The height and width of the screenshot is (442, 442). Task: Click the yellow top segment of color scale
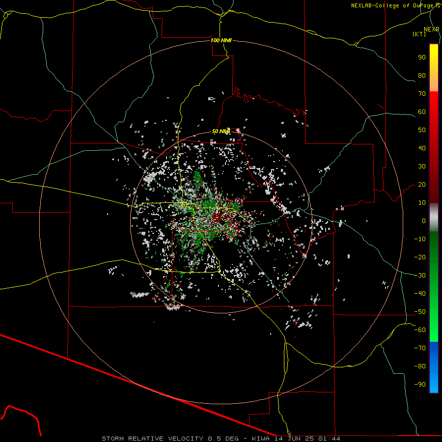coord(434,68)
